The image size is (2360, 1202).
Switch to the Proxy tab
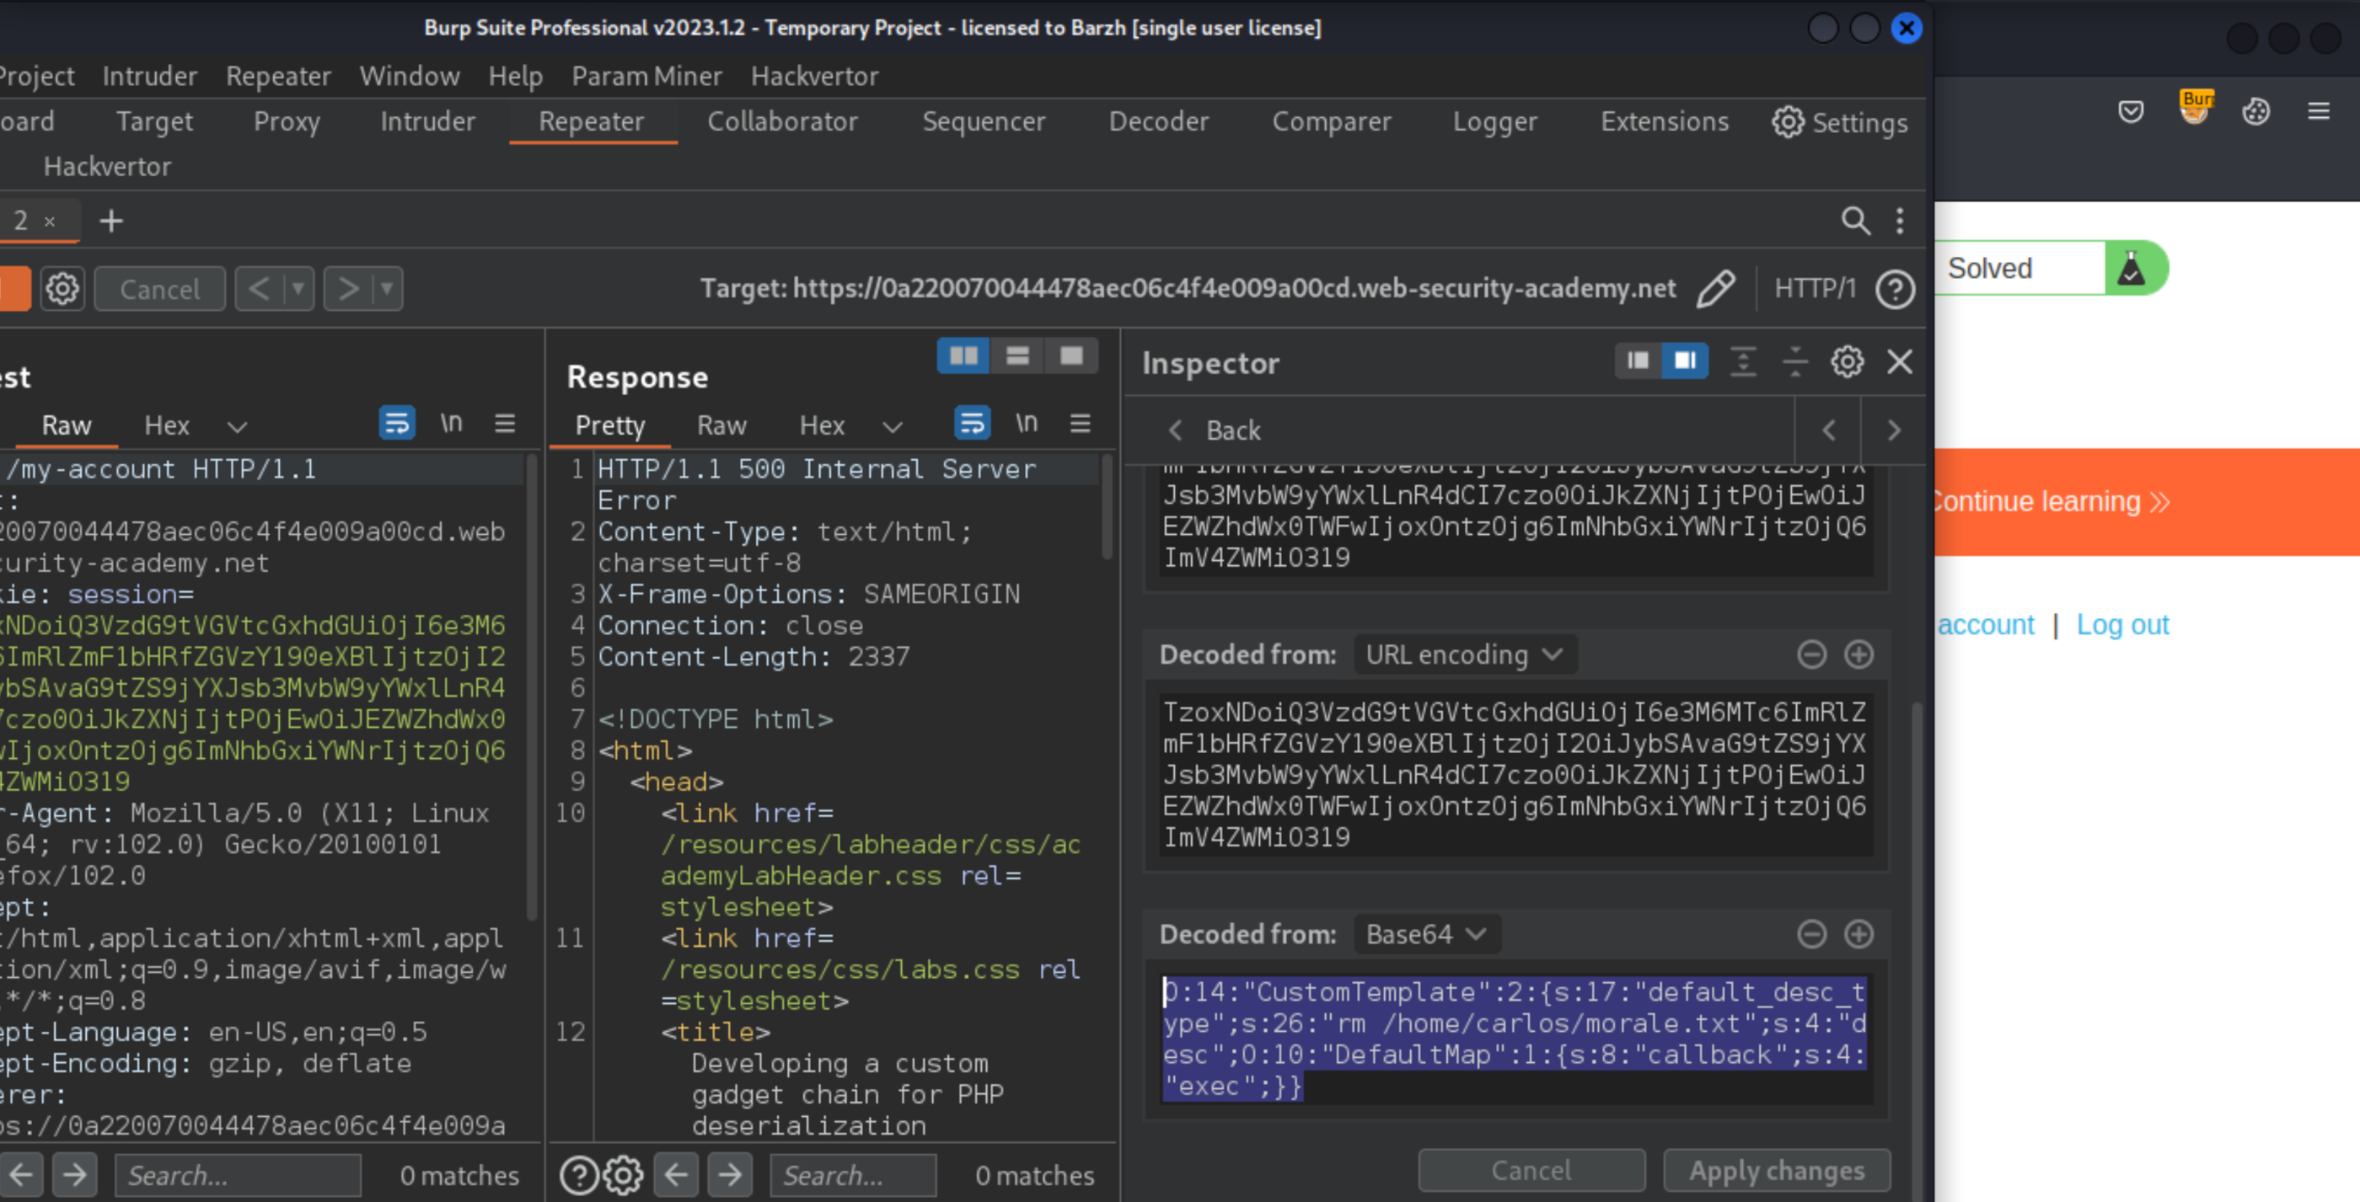[287, 122]
